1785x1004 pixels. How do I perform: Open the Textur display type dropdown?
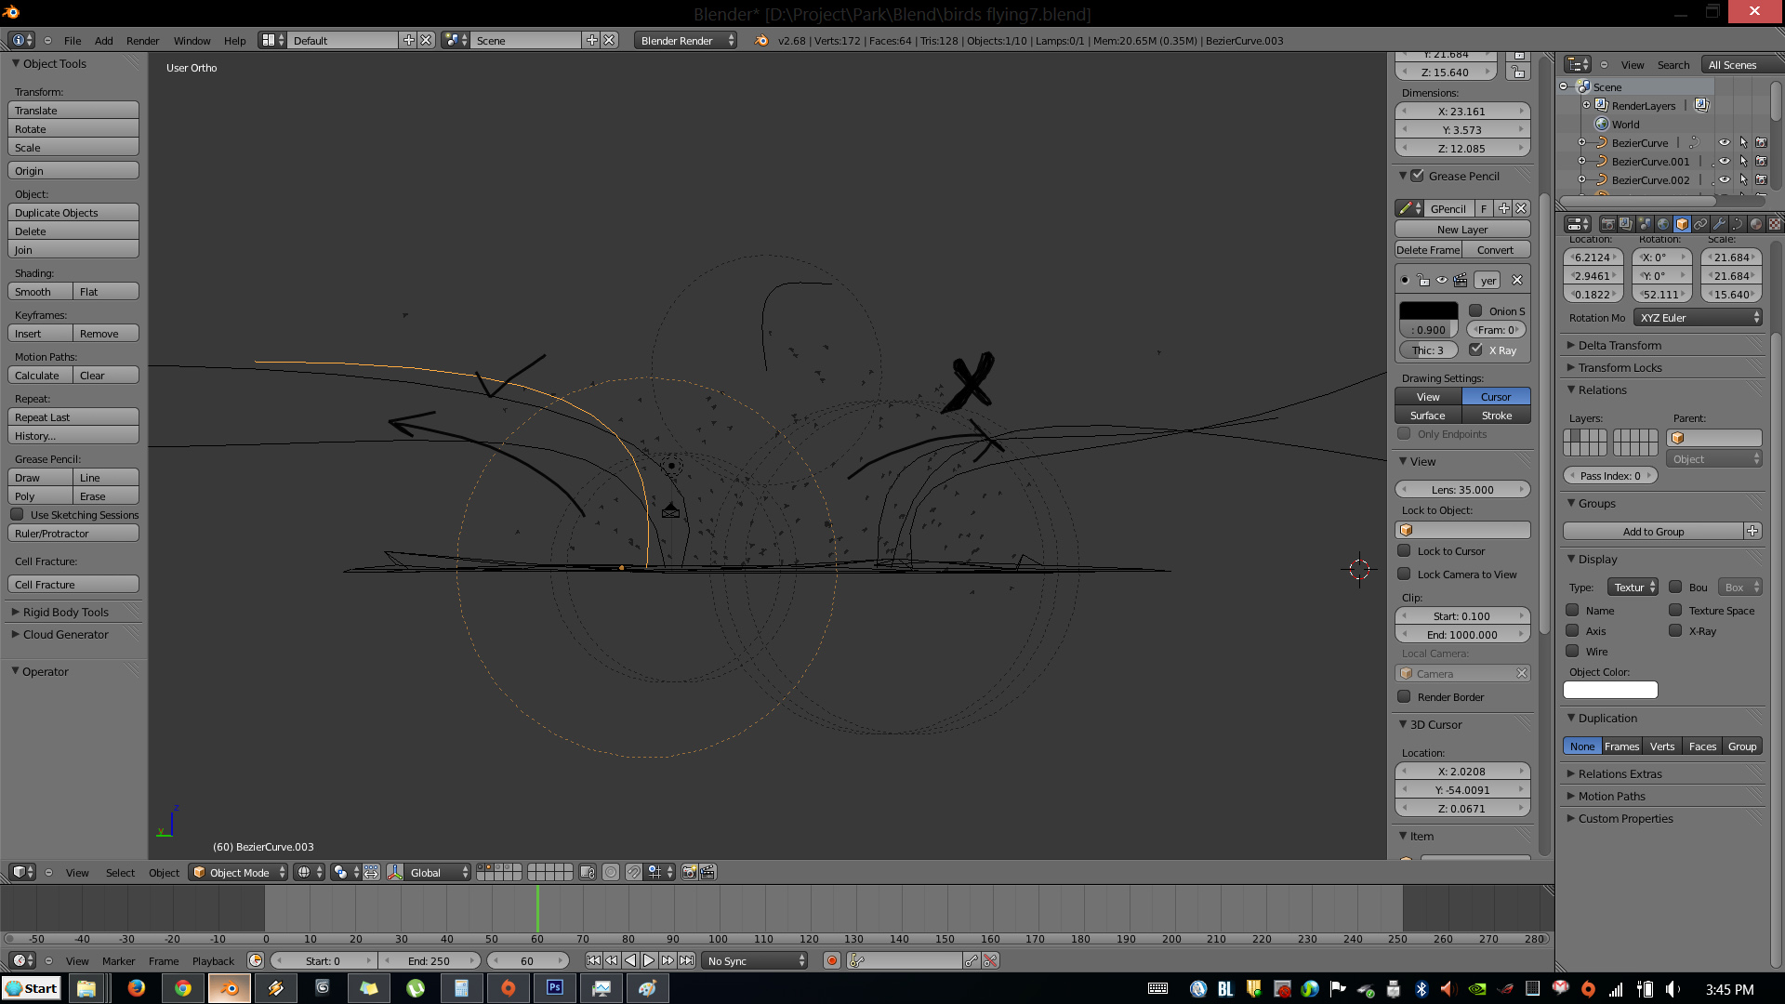pyautogui.click(x=1633, y=587)
